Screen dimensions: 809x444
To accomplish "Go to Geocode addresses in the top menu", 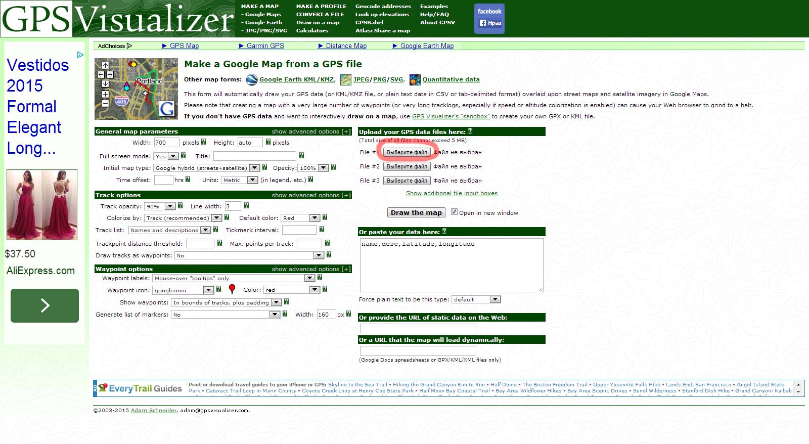I will (383, 7).
